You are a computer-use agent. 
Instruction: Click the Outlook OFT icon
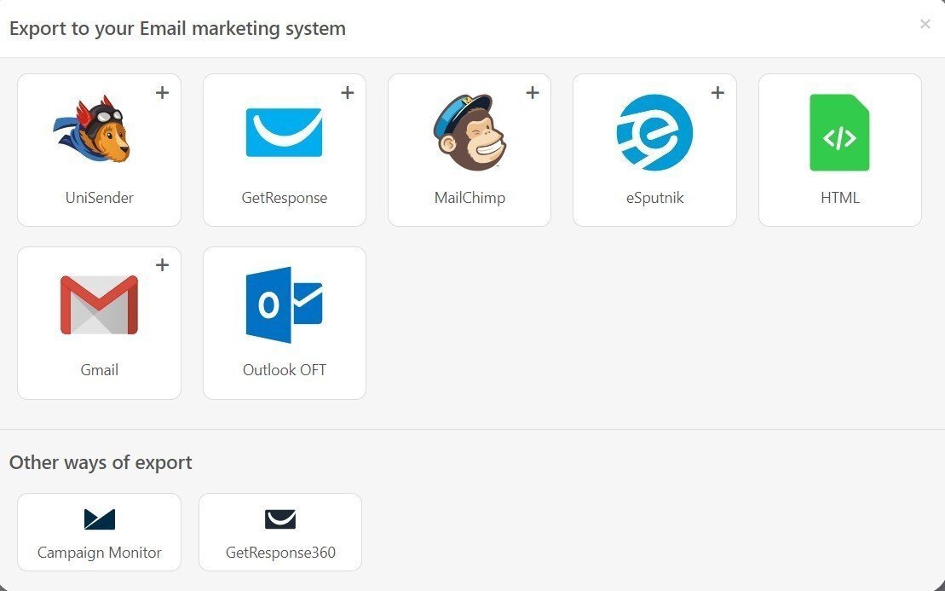coord(284,304)
